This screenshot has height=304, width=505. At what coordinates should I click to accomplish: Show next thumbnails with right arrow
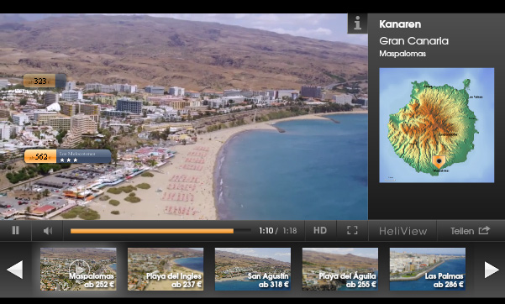pyautogui.click(x=492, y=270)
